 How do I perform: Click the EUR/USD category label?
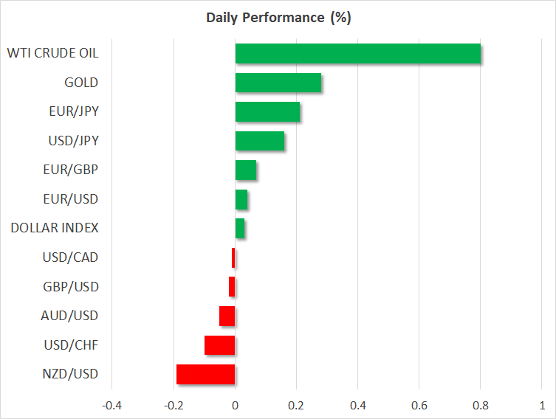(x=71, y=199)
